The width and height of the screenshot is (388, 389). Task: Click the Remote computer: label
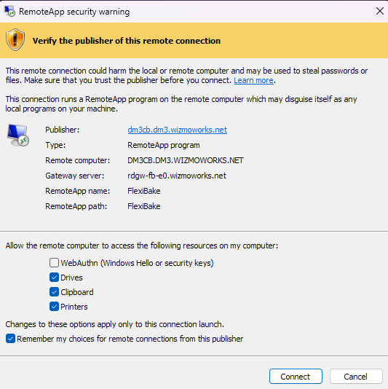point(78,160)
